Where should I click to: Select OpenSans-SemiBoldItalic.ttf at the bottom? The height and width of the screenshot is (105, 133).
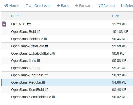point(67,97)
